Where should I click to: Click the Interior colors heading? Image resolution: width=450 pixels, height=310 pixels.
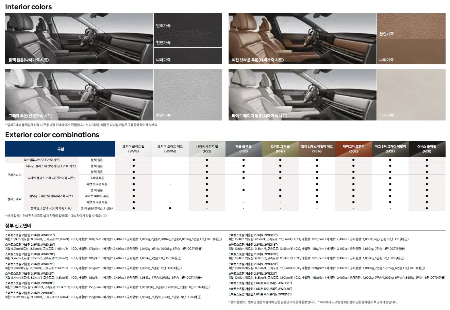pyautogui.click(x=29, y=7)
